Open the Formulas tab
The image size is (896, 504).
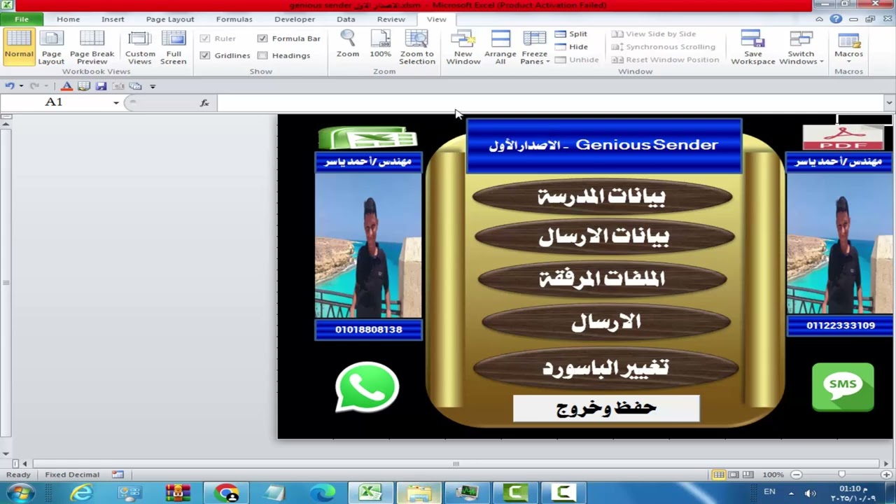coord(234,19)
